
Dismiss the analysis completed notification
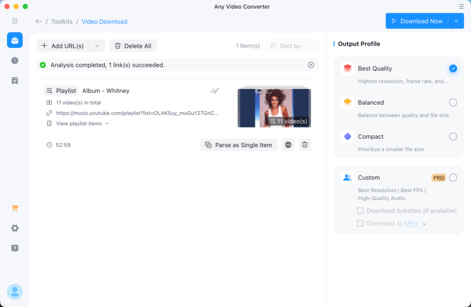311,65
